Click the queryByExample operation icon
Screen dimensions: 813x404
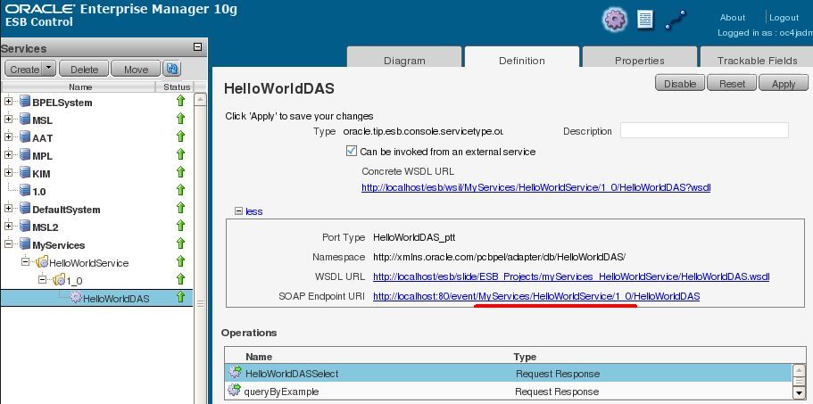pos(235,390)
